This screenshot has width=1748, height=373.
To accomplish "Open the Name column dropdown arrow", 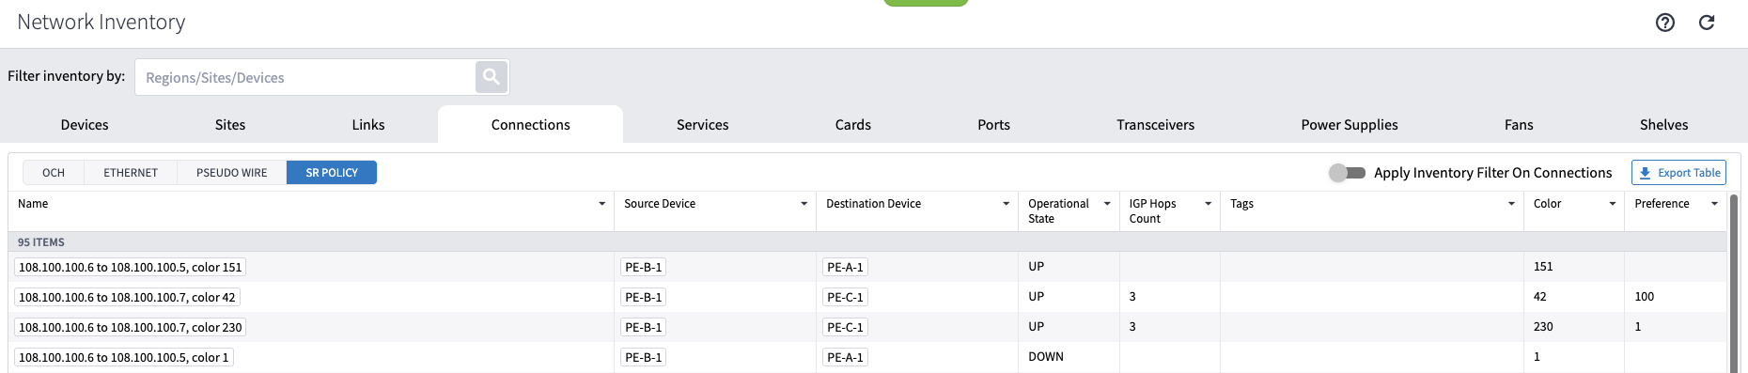I will (x=601, y=204).
